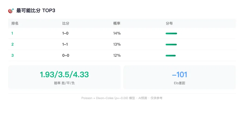Click the 排名 column header

point(15,23)
